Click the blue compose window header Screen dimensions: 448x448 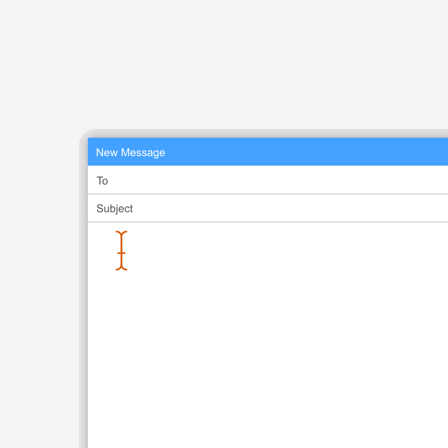tap(290, 151)
